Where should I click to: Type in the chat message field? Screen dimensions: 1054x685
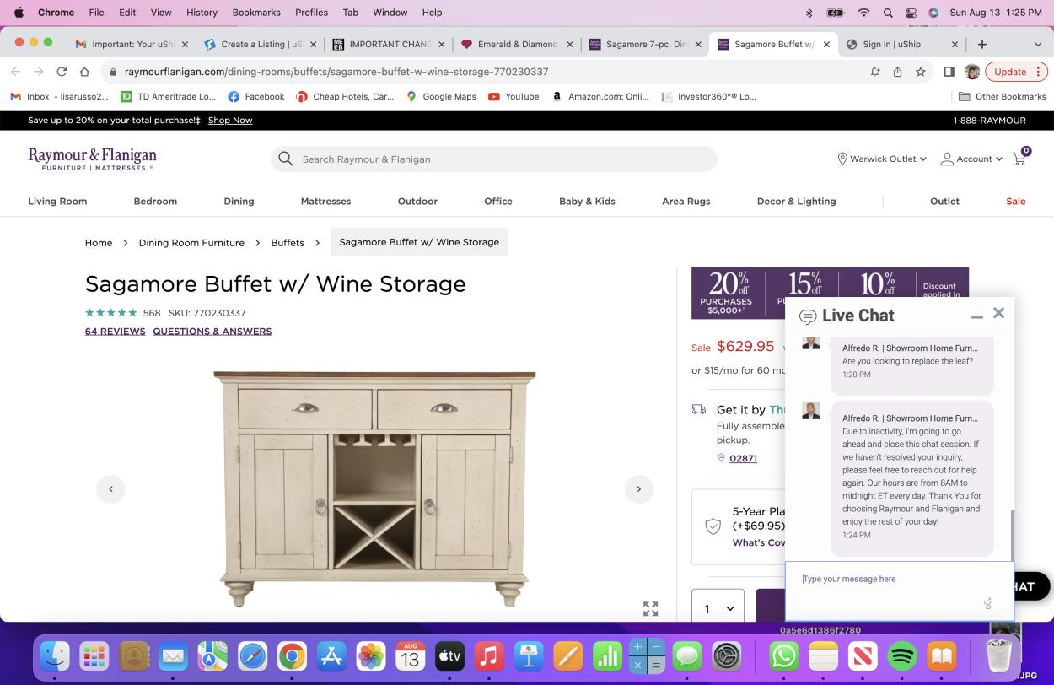885,580
